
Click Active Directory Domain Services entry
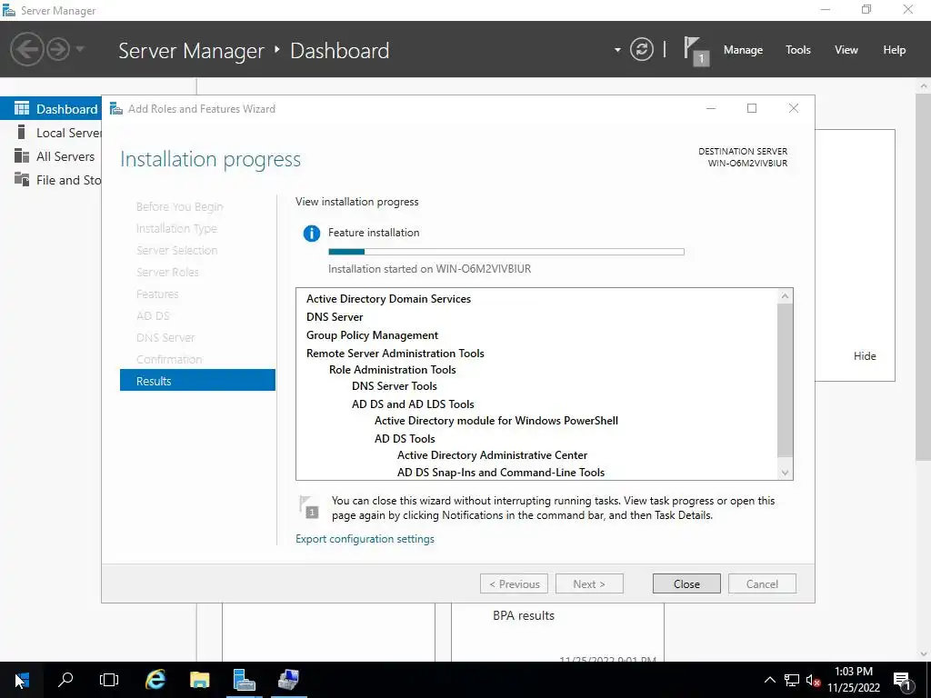(388, 298)
